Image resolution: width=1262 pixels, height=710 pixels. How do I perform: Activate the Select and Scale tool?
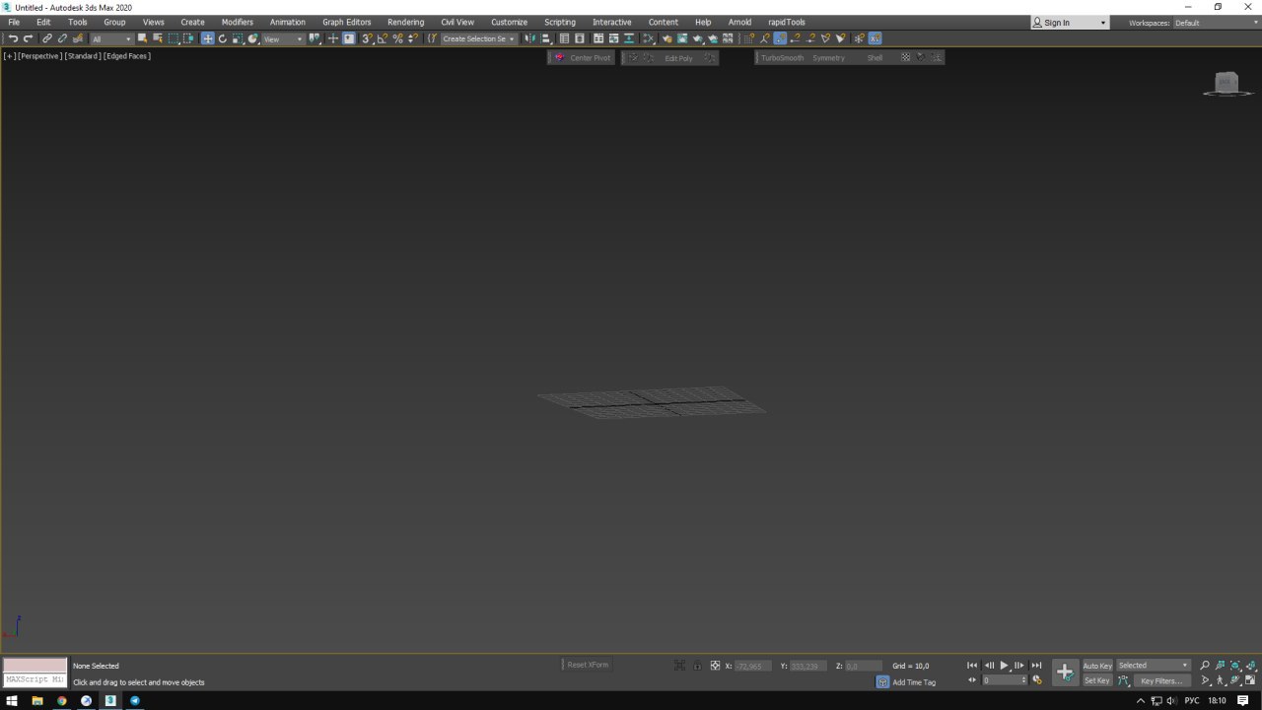pos(238,38)
